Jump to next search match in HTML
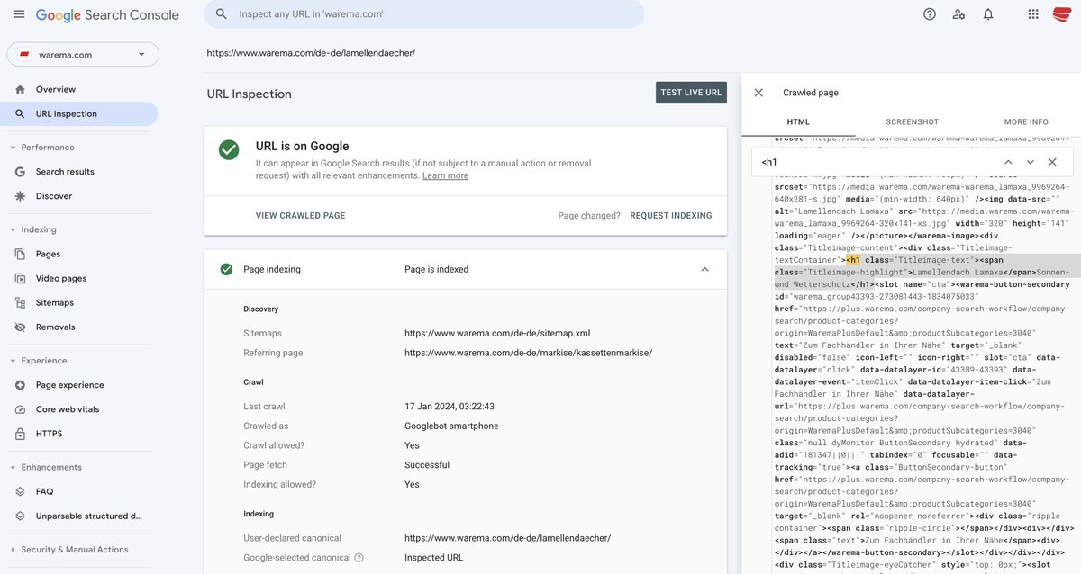The image size is (1081, 574). pos(1031,162)
